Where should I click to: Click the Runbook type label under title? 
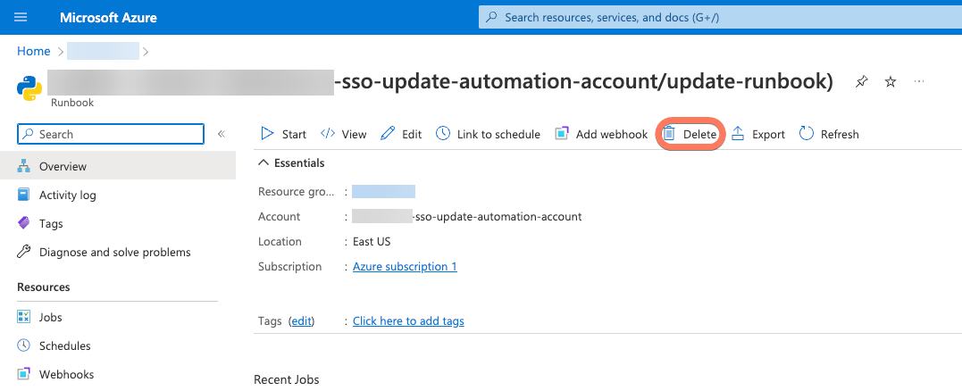pyautogui.click(x=72, y=103)
